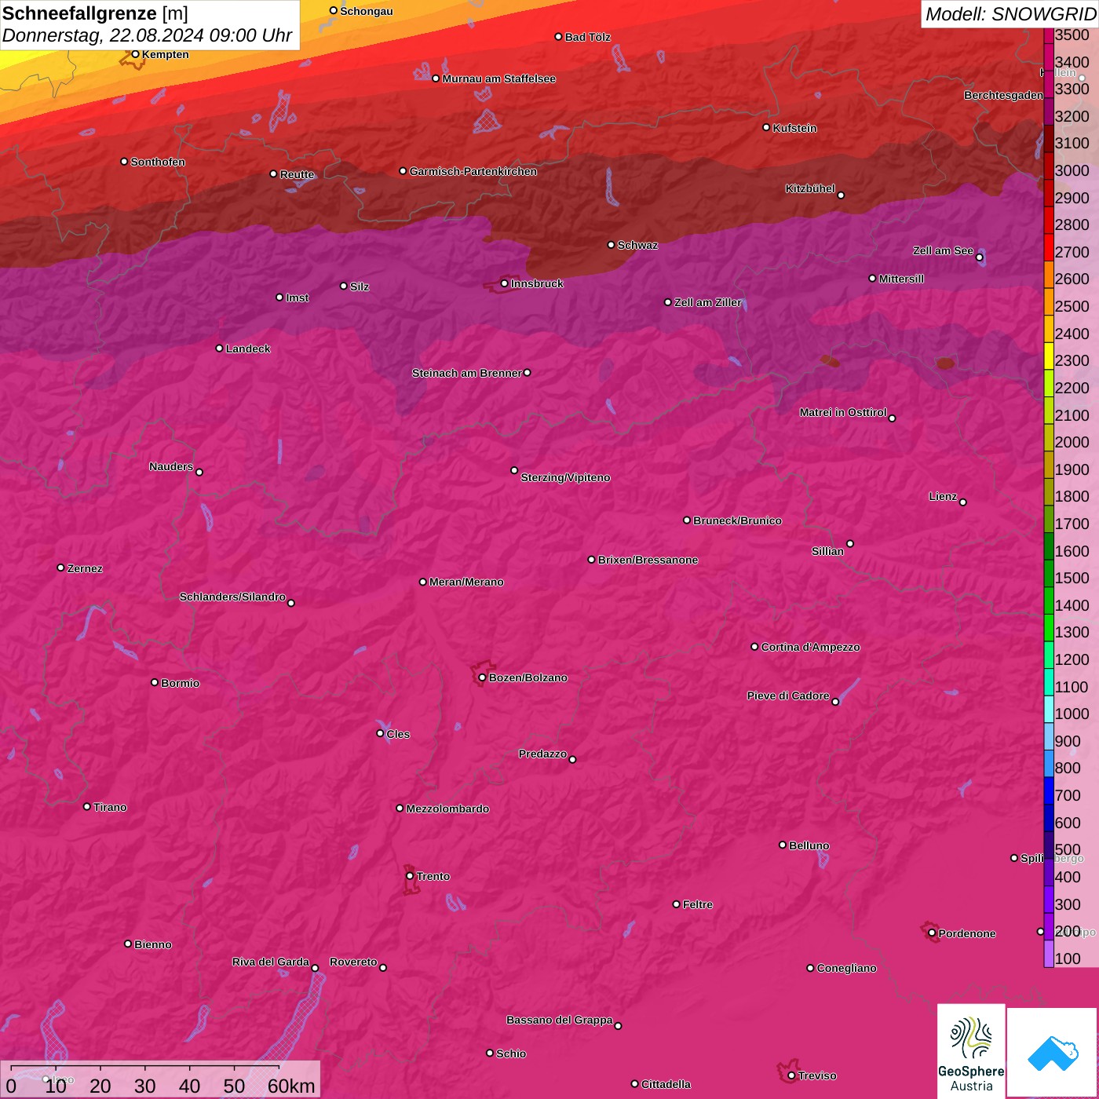Viewport: 1099px width, 1099px height.
Task: Click the Steinach am Brenner label
Action: 467,373
